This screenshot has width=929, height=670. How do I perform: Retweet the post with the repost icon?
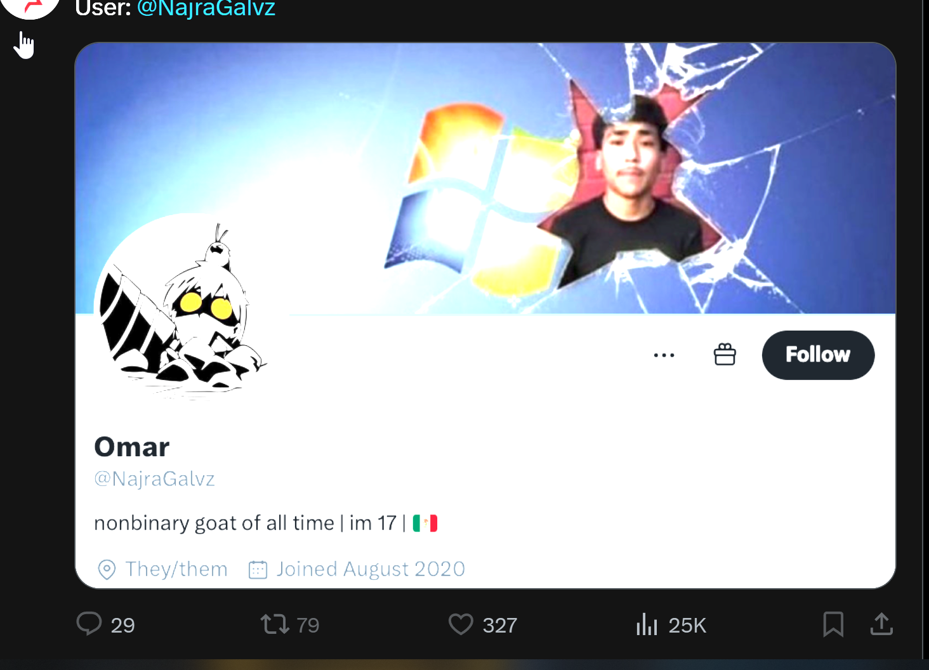point(275,624)
